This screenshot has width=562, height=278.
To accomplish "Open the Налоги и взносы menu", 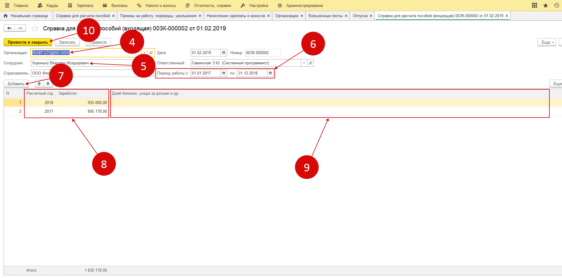I will click(x=160, y=6).
